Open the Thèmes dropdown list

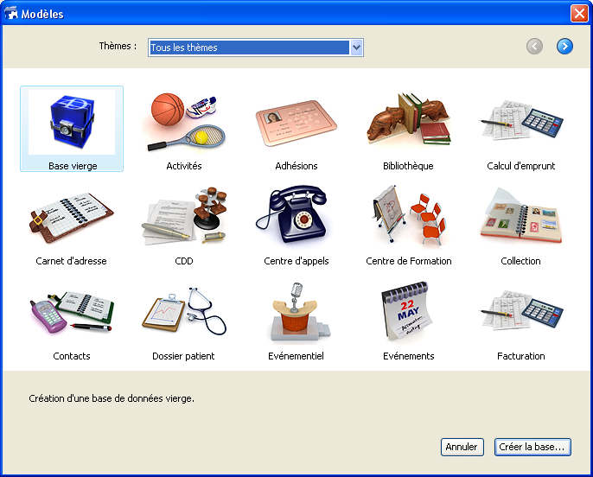356,48
